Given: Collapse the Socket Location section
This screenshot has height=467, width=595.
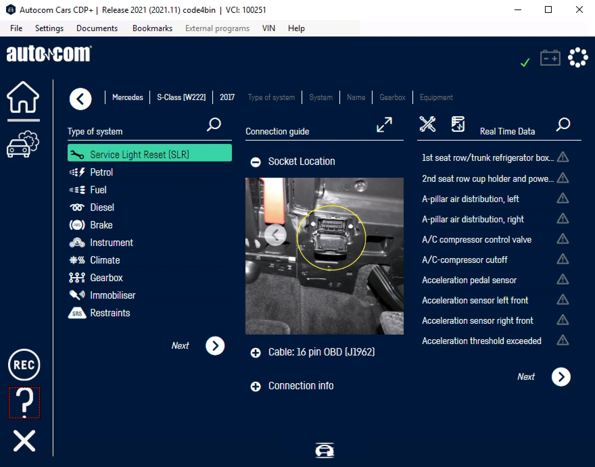Looking at the screenshot, I should [256, 162].
